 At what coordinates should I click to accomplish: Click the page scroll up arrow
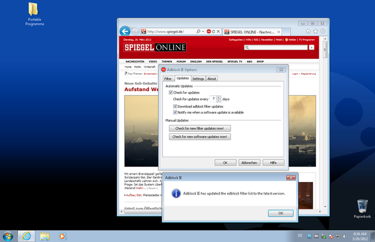pos(325,39)
